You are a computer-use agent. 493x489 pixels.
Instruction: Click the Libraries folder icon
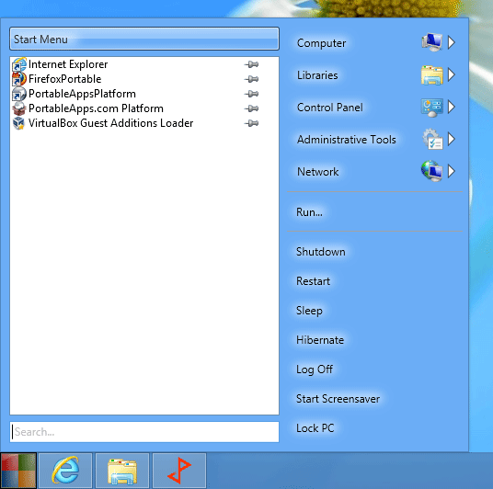coord(431,74)
